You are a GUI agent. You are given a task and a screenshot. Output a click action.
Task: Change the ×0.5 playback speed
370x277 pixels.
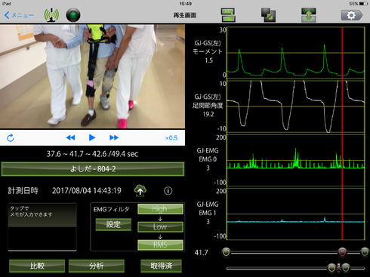(171, 138)
